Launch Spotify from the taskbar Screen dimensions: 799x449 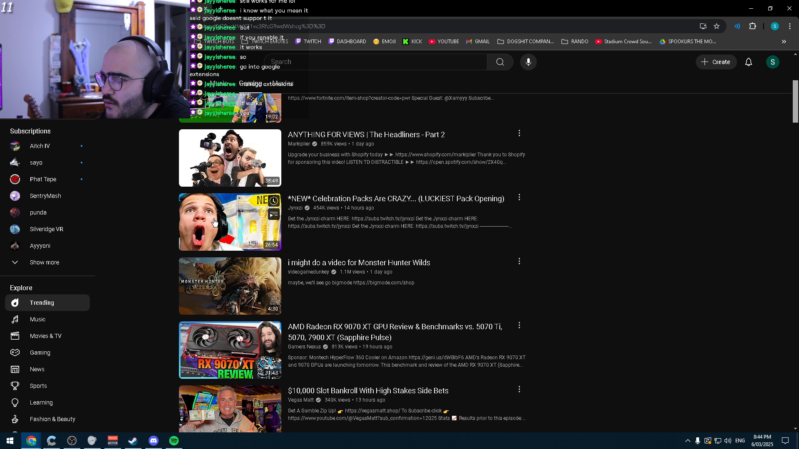point(174,440)
